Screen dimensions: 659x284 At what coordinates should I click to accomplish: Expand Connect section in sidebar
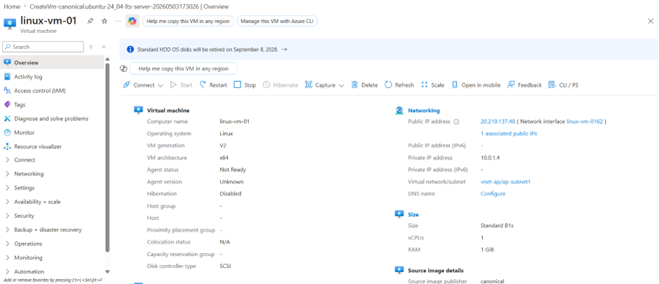tap(7, 159)
